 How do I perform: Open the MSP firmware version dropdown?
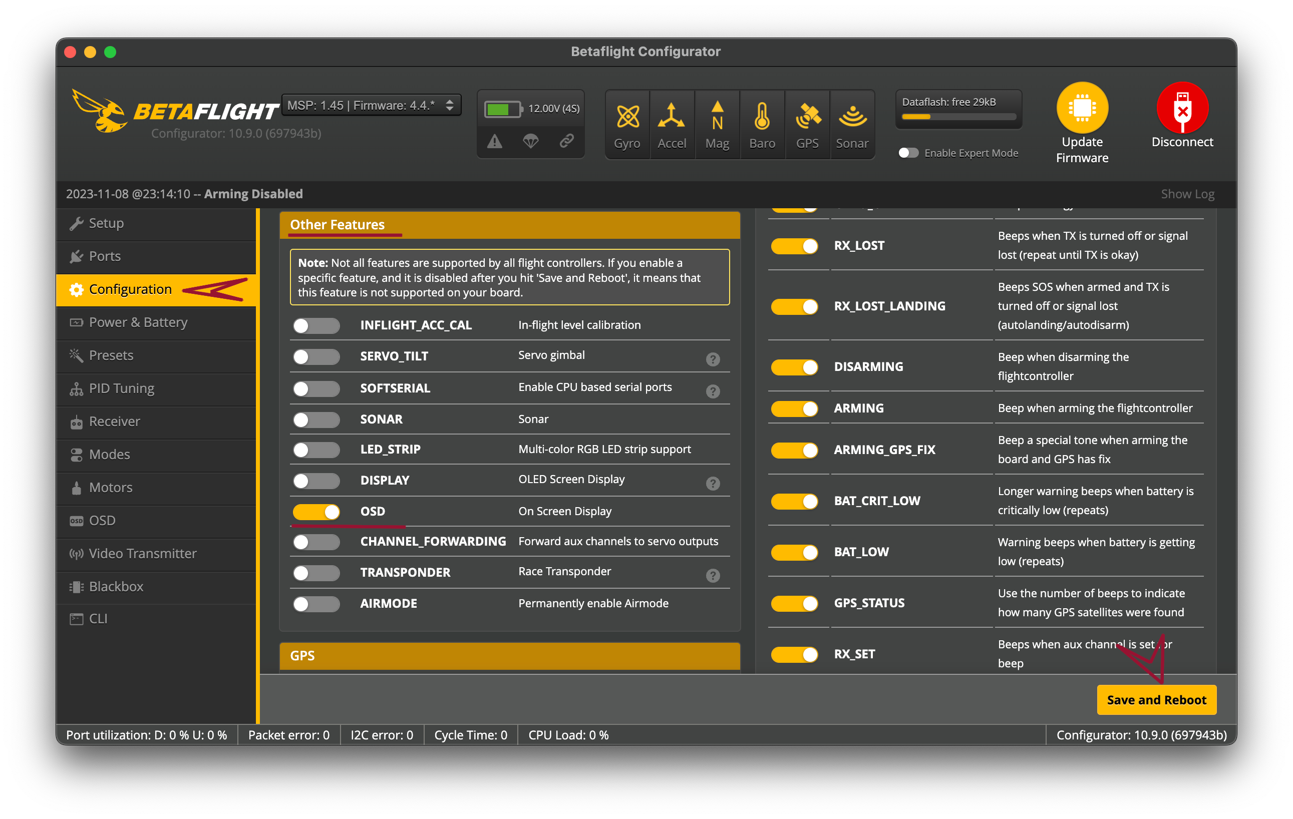[371, 105]
